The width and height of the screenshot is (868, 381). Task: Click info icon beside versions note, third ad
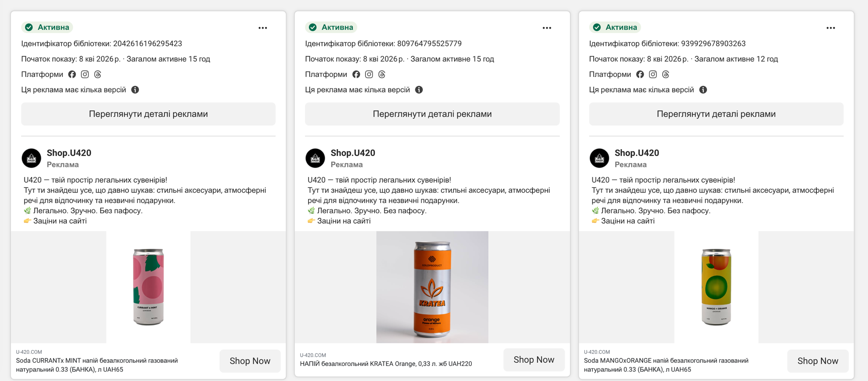pyautogui.click(x=703, y=90)
